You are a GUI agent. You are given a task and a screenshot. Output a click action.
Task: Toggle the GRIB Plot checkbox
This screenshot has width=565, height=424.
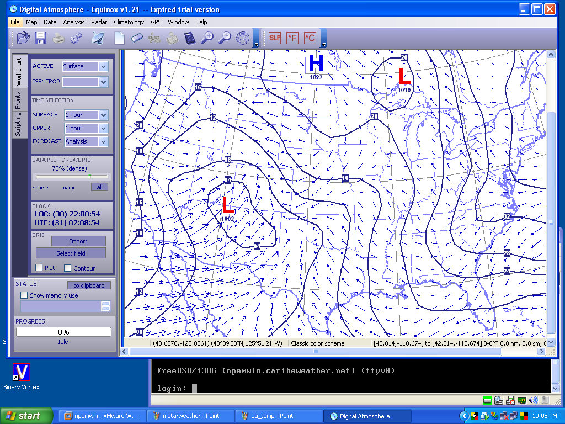[39, 268]
